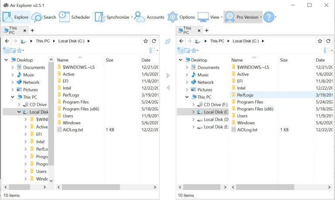Collapse Local Disk node in left tree
The height and width of the screenshot is (200, 335).
pos(19,112)
